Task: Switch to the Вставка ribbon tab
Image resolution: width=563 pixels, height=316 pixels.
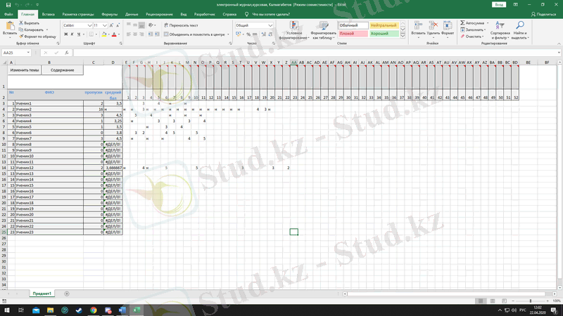Action: coord(48,14)
